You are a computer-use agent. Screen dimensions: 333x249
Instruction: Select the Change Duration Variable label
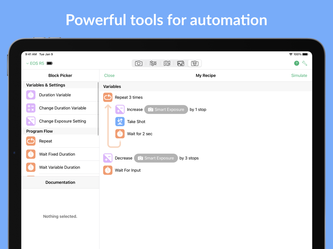click(x=63, y=108)
